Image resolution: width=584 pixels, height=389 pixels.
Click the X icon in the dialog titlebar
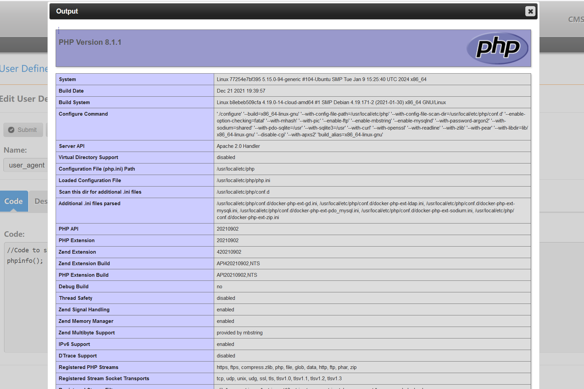(x=530, y=11)
